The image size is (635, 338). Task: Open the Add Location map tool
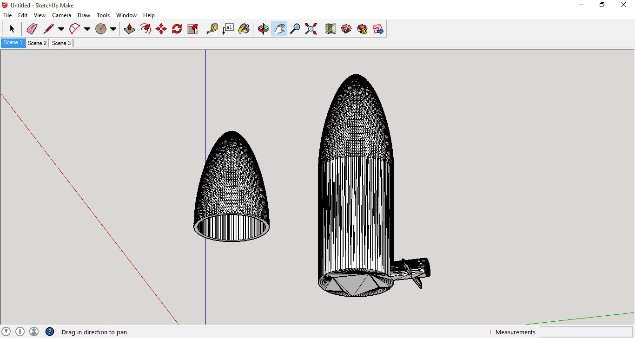(x=331, y=29)
